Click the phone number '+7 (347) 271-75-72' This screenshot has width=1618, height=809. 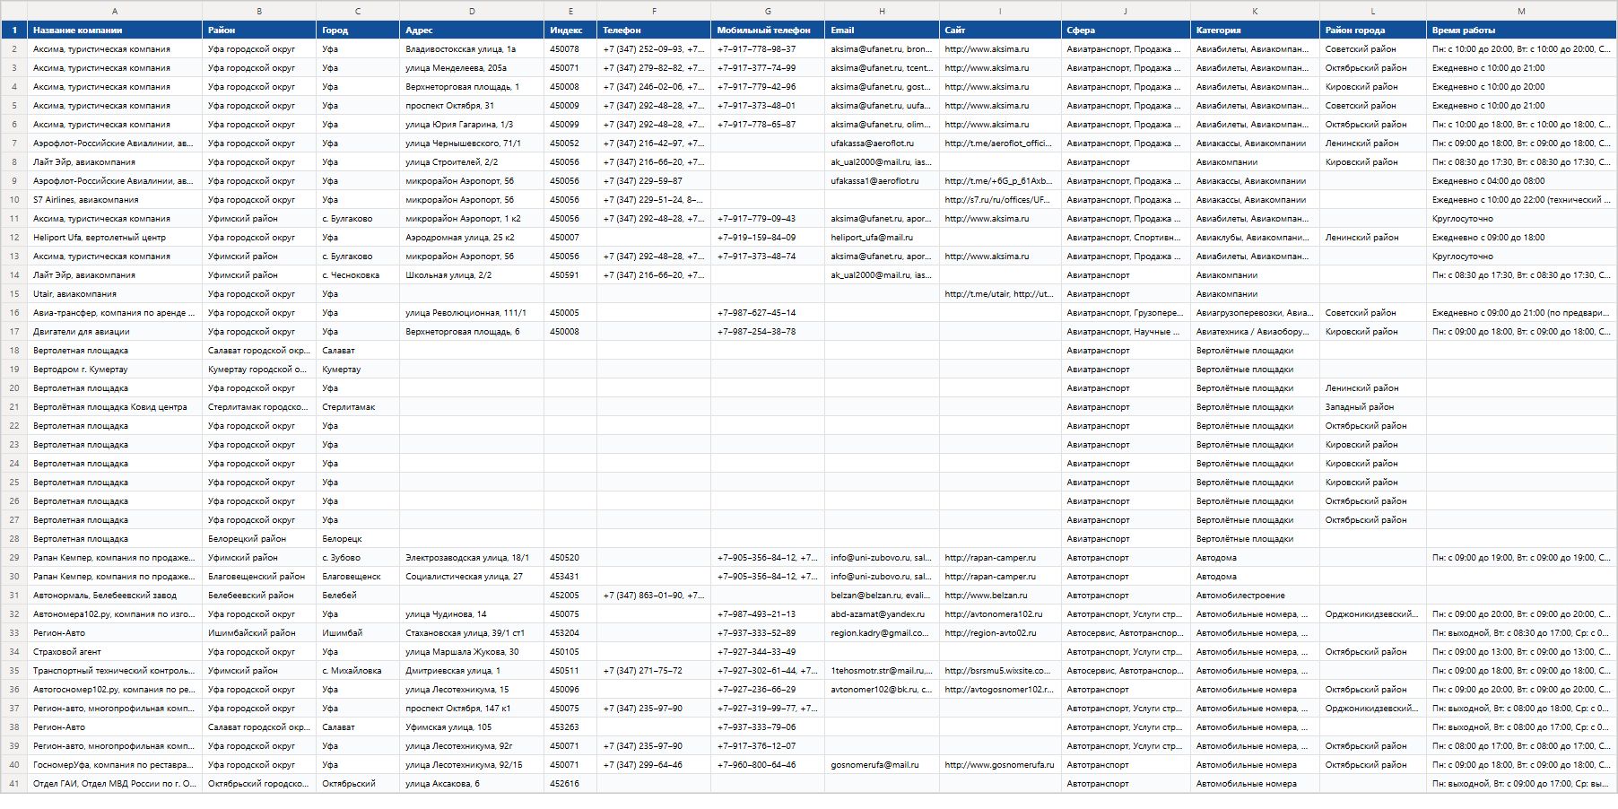tap(654, 671)
